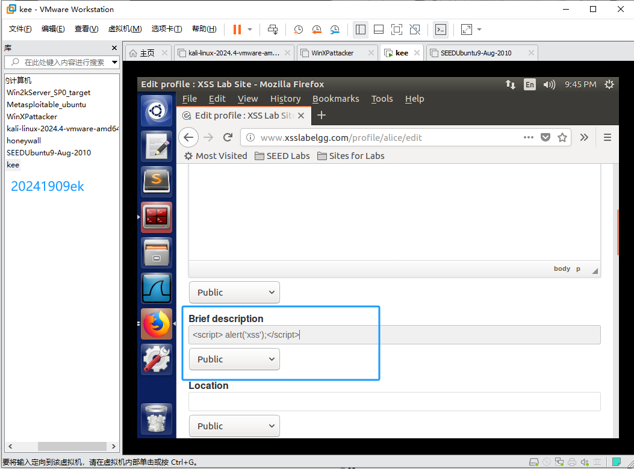The width and height of the screenshot is (634, 469).
Task: Open the Ubuntu dash search launcher
Action: coord(157,110)
